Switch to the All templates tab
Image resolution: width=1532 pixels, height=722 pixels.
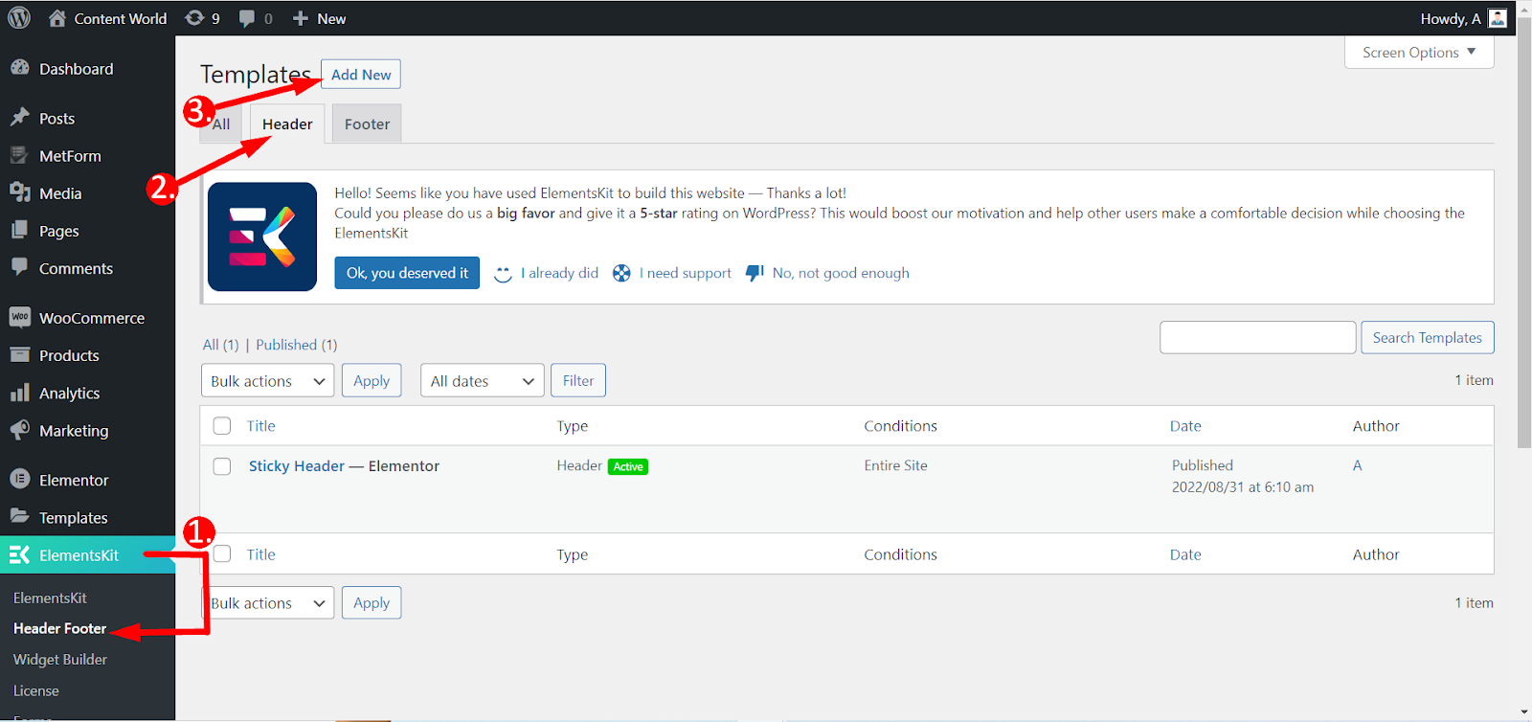tap(221, 124)
